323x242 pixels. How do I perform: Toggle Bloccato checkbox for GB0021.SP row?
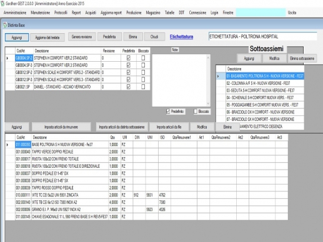click(x=143, y=87)
